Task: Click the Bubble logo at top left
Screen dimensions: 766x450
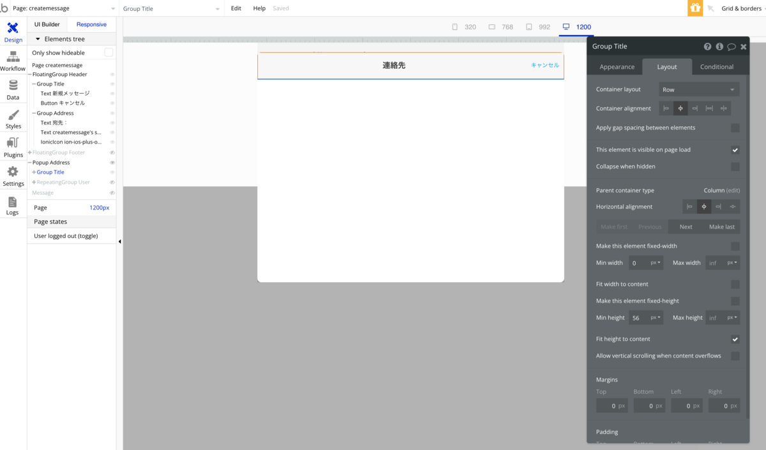Action: [x=4, y=8]
